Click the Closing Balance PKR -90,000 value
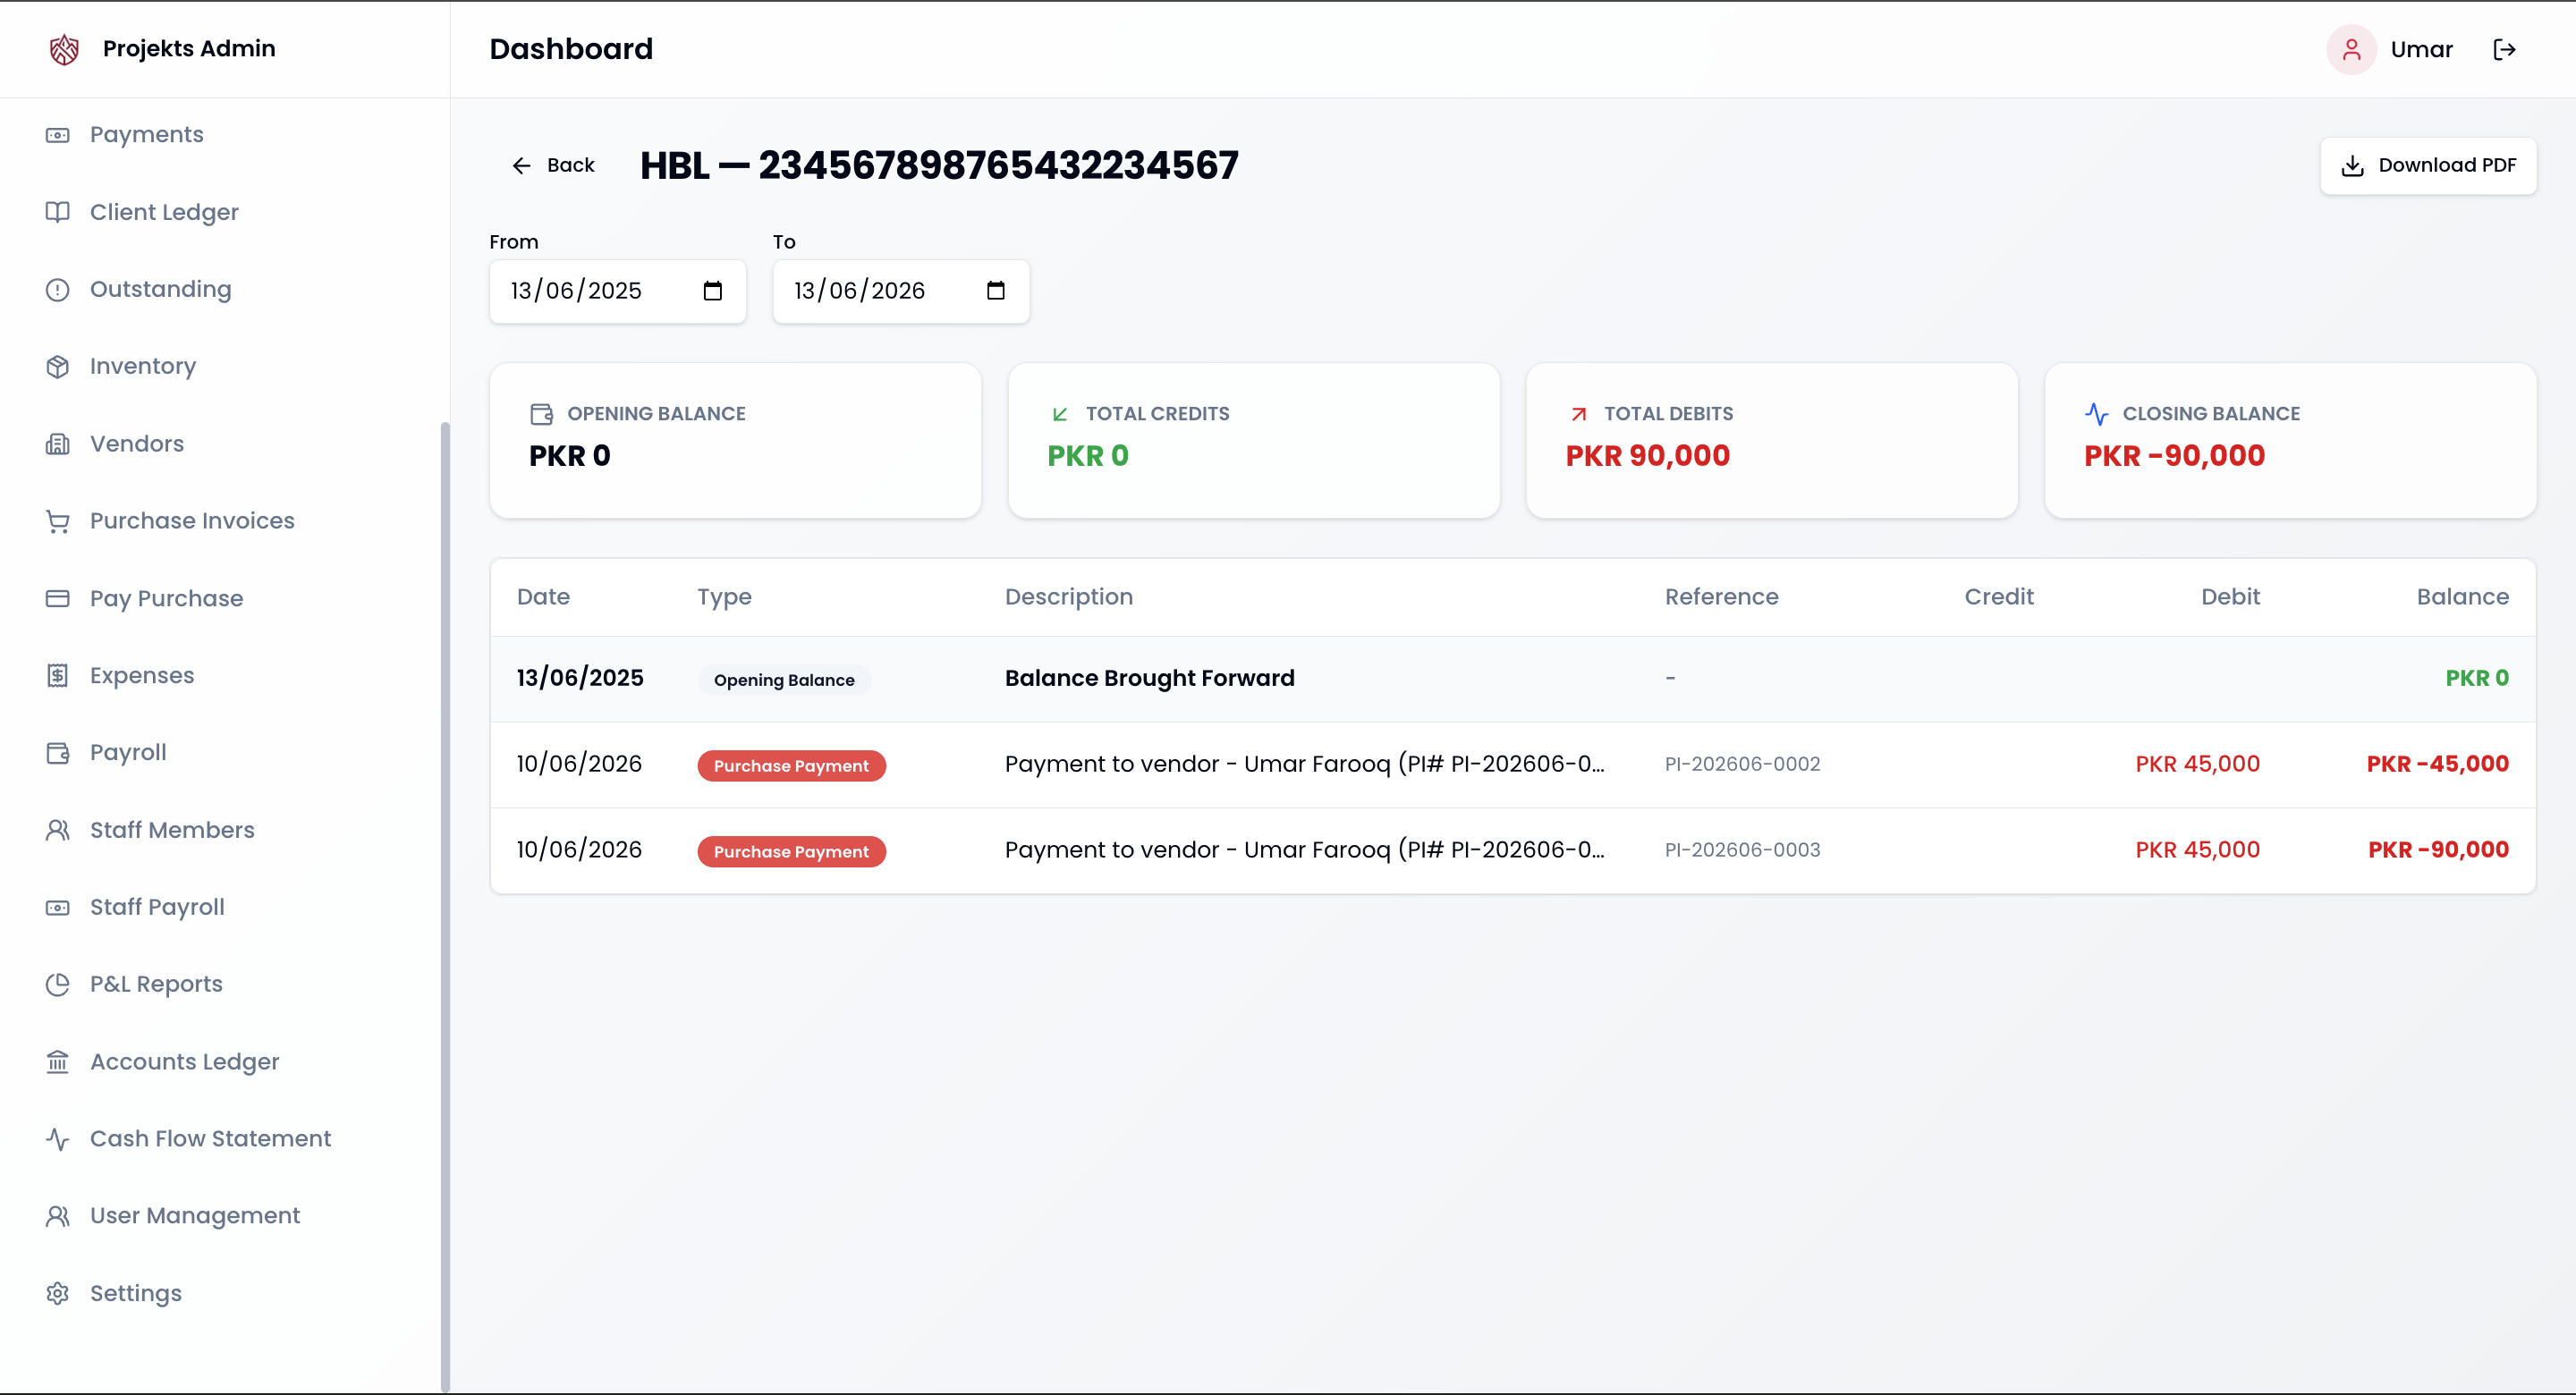Viewport: 2576px width, 1395px height. 2174,456
